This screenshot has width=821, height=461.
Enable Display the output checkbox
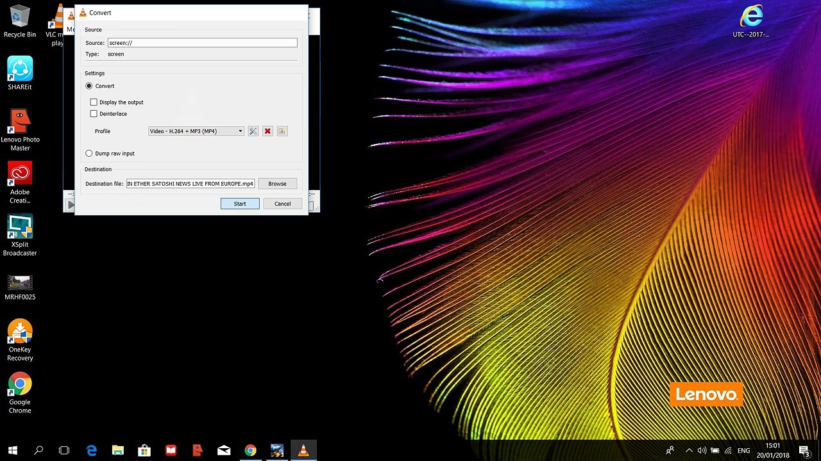94,102
